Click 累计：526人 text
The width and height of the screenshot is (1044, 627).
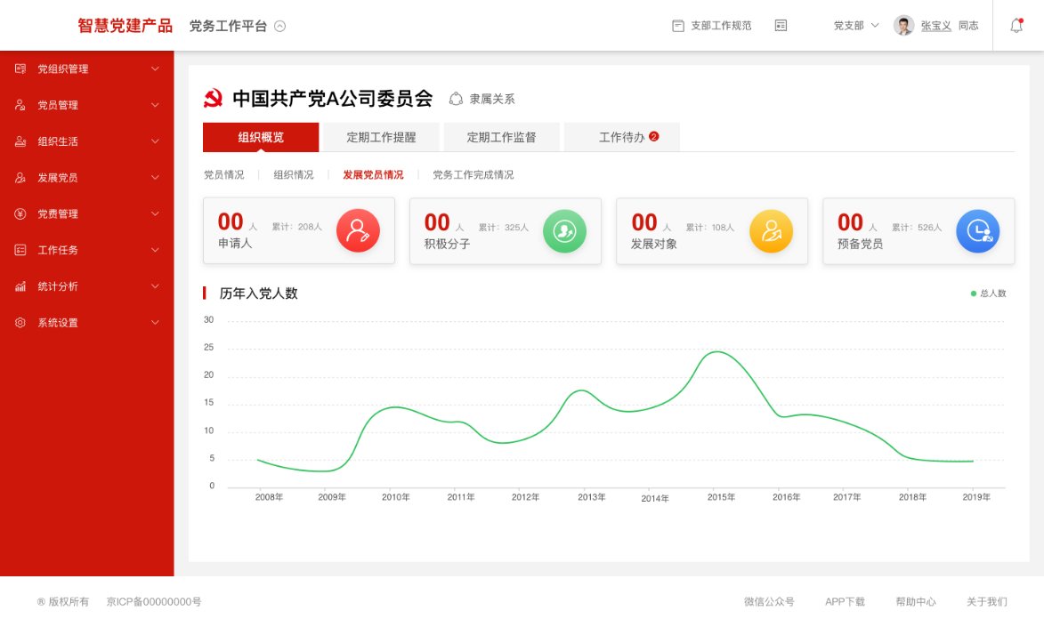917,227
